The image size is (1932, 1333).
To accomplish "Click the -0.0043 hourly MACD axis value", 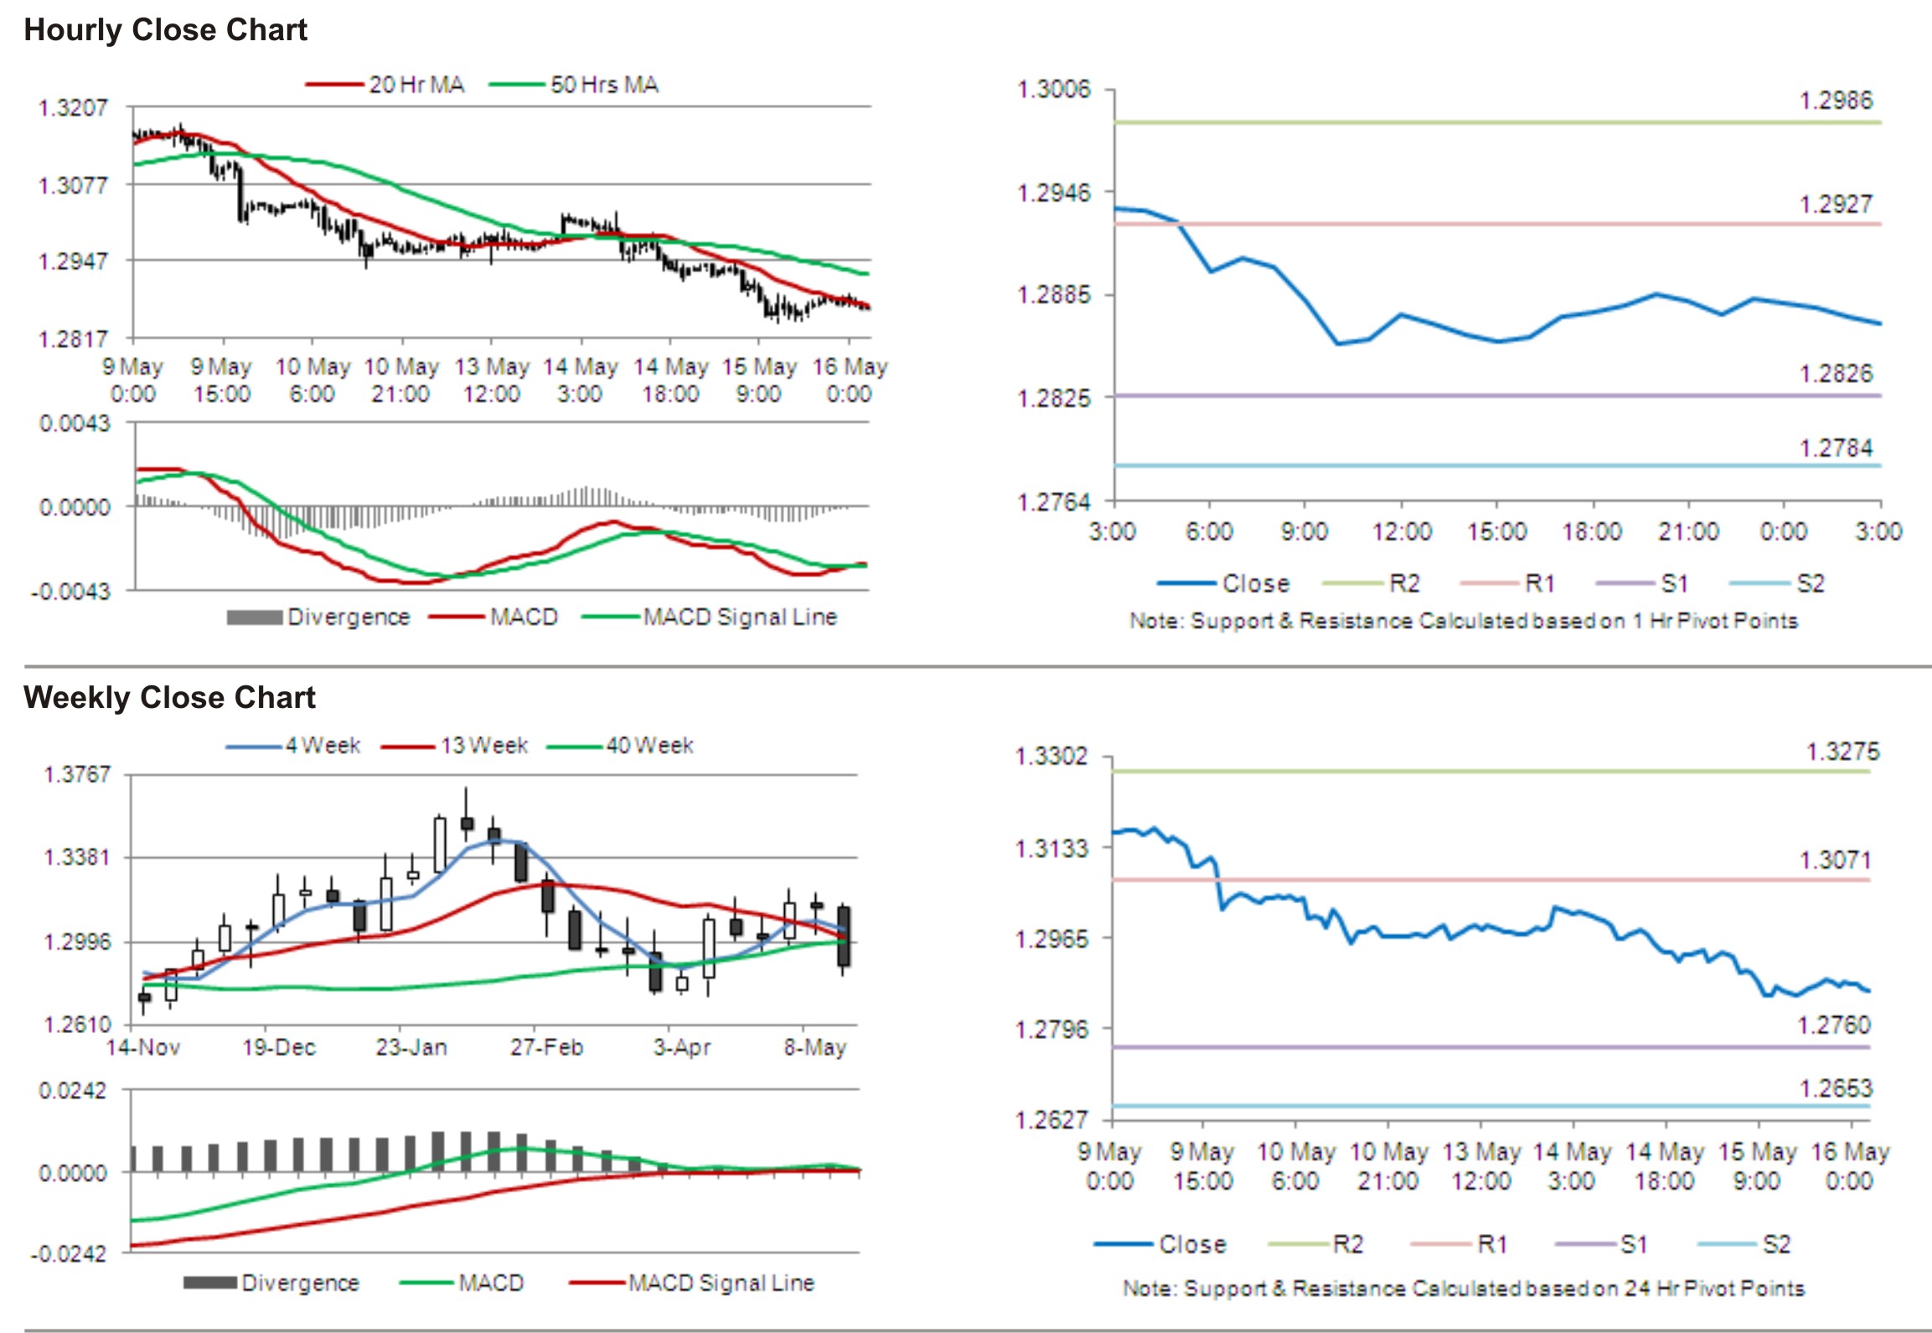I will (70, 592).
